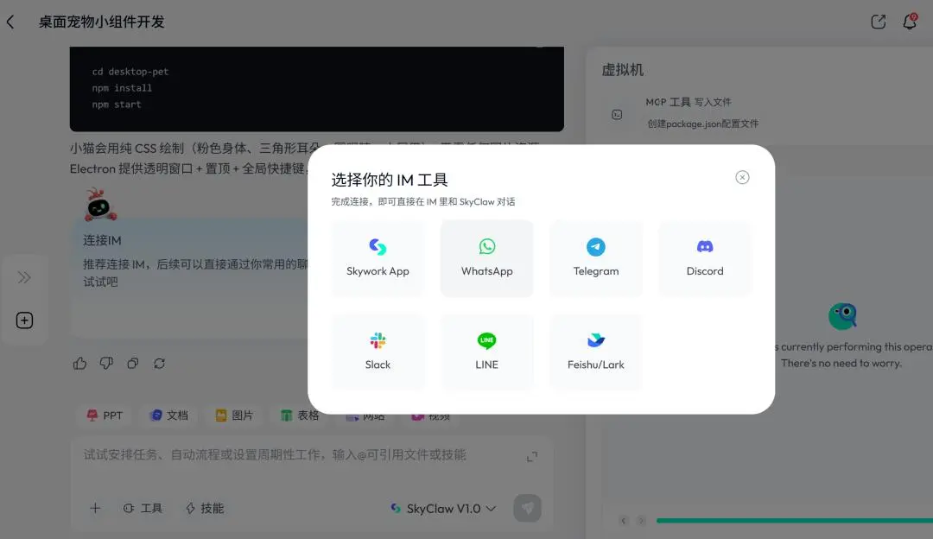The height and width of the screenshot is (539, 933).
Task: Pick Telegram as the IM tool
Action: tap(595, 259)
